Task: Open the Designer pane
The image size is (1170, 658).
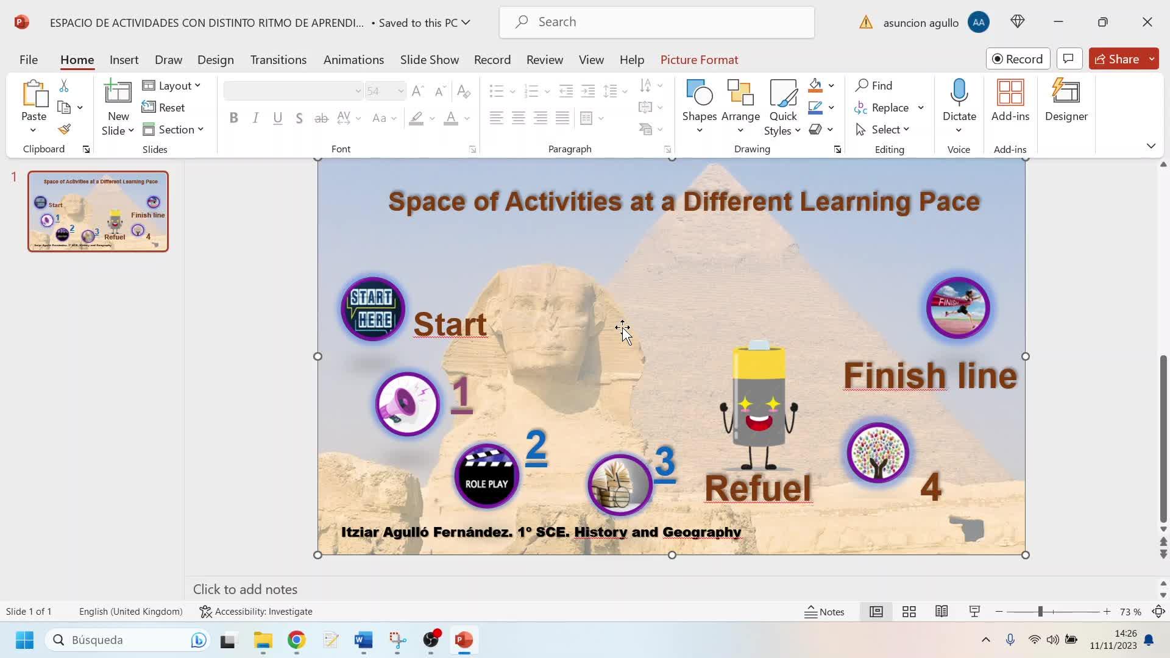Action: [1066, 101]
